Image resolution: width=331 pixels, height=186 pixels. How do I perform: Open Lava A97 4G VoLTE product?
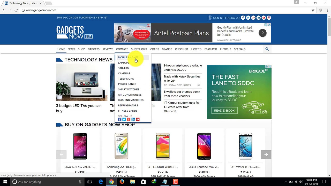[80, 167]
